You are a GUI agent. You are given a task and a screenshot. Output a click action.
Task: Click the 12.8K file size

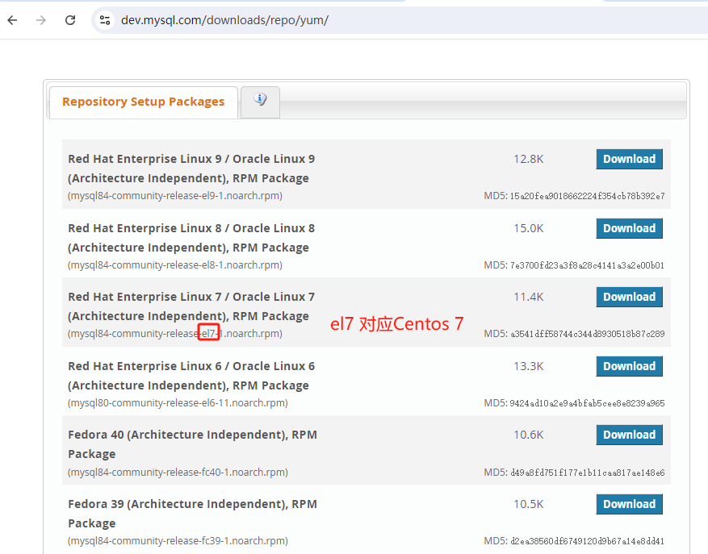coord(528,159)
